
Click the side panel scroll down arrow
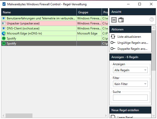(153, 116)
